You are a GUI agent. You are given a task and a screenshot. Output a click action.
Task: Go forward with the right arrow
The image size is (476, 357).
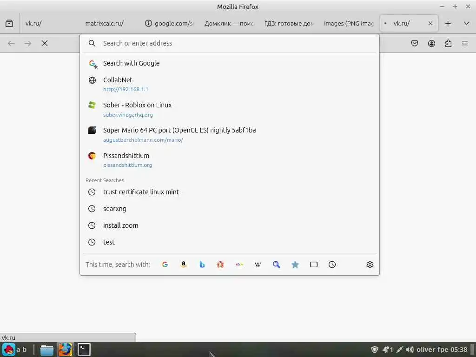click(x=28, y=43)
